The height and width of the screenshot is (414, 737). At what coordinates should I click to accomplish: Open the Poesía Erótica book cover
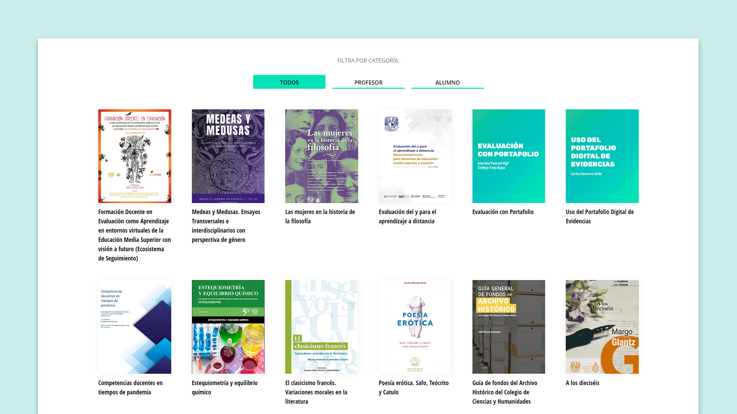[415, 327]
